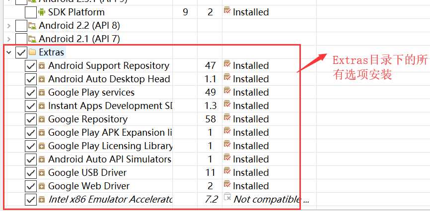Select Intel x86 Emulator Accelerator row

coord(110,200)
